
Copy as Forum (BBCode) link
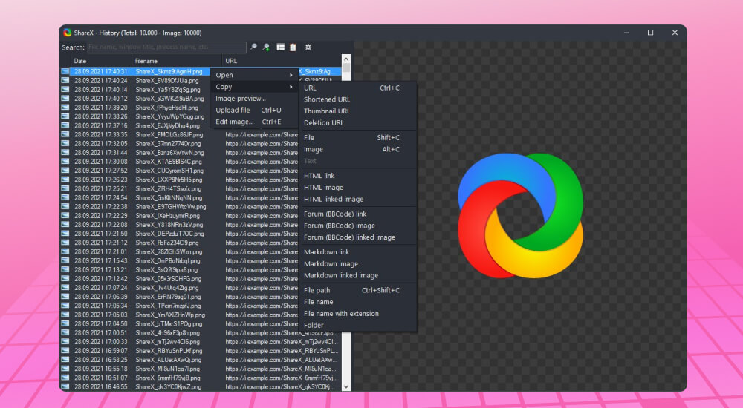point(358,214)
